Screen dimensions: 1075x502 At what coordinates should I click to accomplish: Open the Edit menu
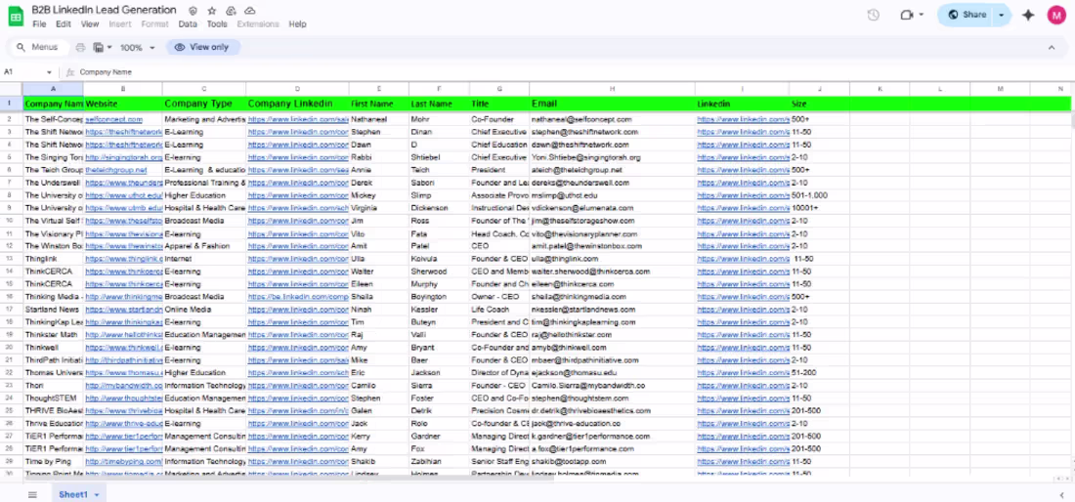(64, 24)
